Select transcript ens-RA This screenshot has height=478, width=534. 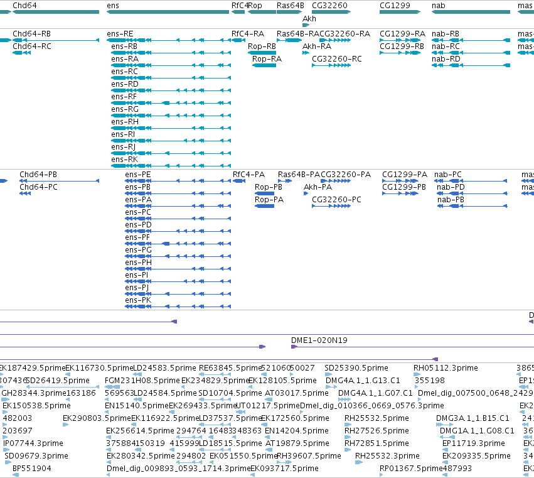(x=171, y=65)
